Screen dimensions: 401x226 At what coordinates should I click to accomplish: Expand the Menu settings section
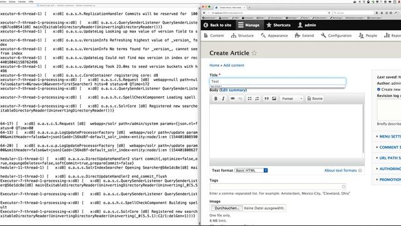390,137
